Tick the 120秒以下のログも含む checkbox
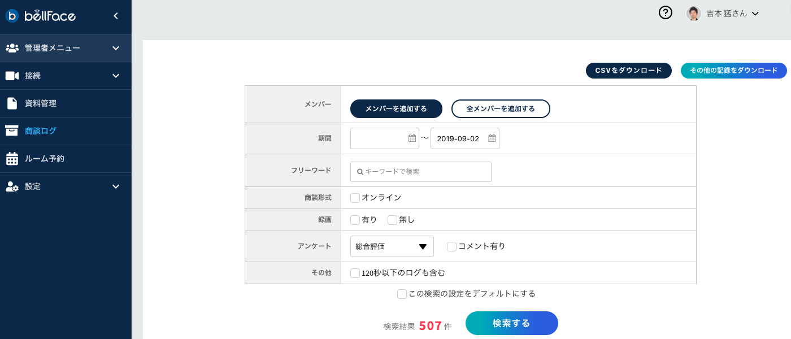791x339 pixels. (355, 273)
